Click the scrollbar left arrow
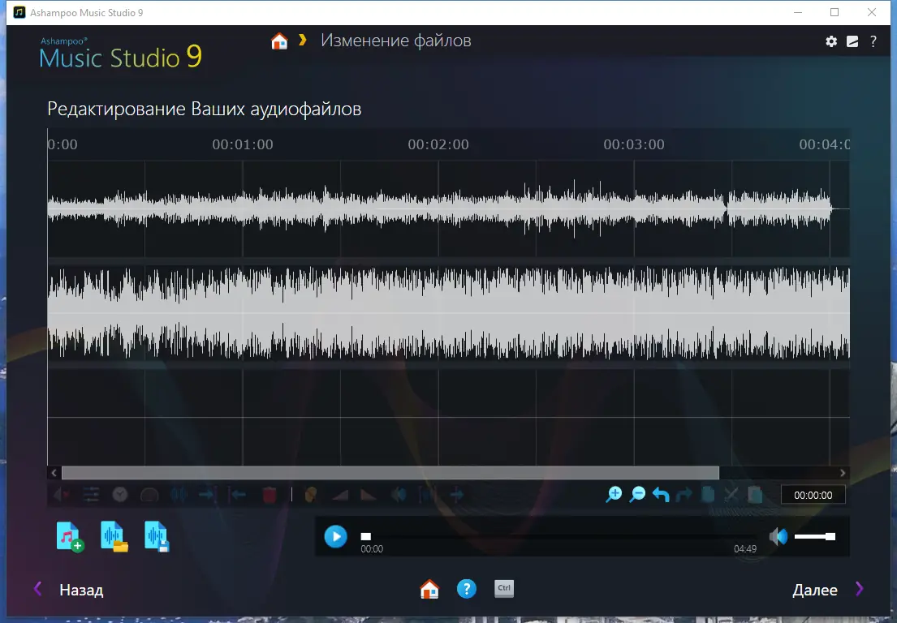 coord(54,473)
